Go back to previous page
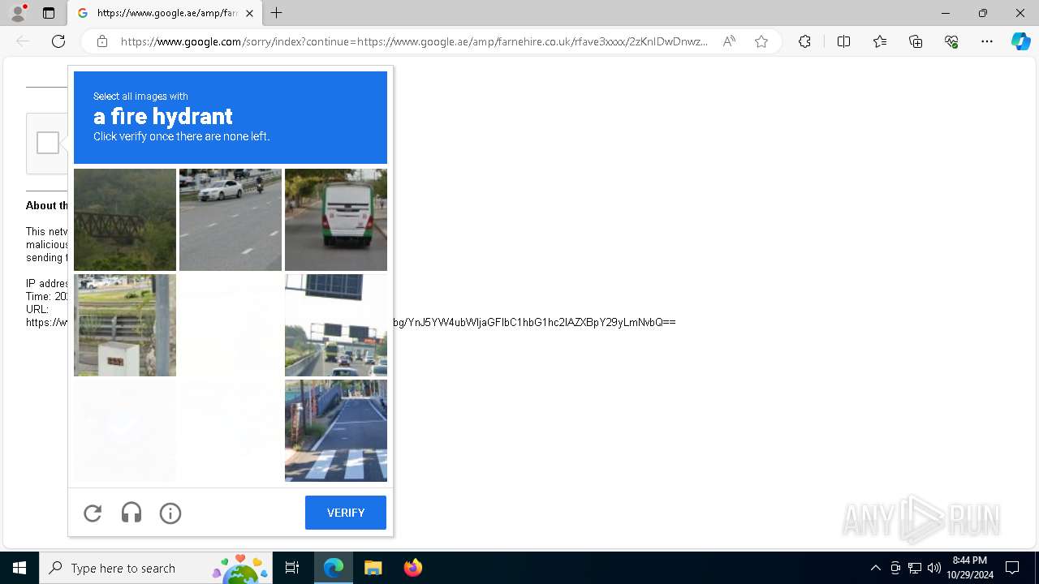 23,41
